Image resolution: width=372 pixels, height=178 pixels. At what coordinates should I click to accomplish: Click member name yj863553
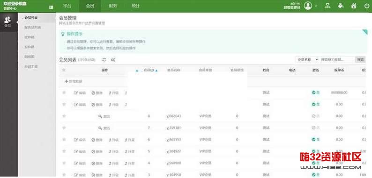(174, 140)
